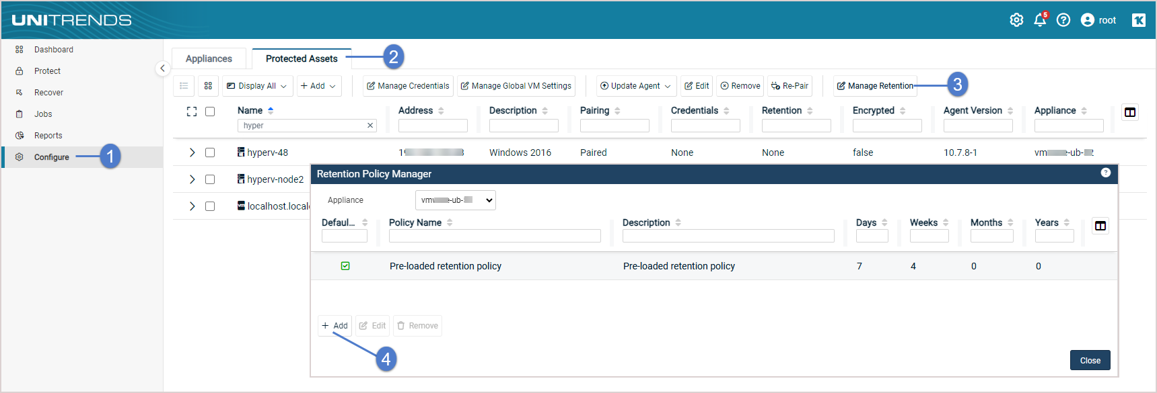Select the hyperv-48 row checkbox

(x=210, y=152)
